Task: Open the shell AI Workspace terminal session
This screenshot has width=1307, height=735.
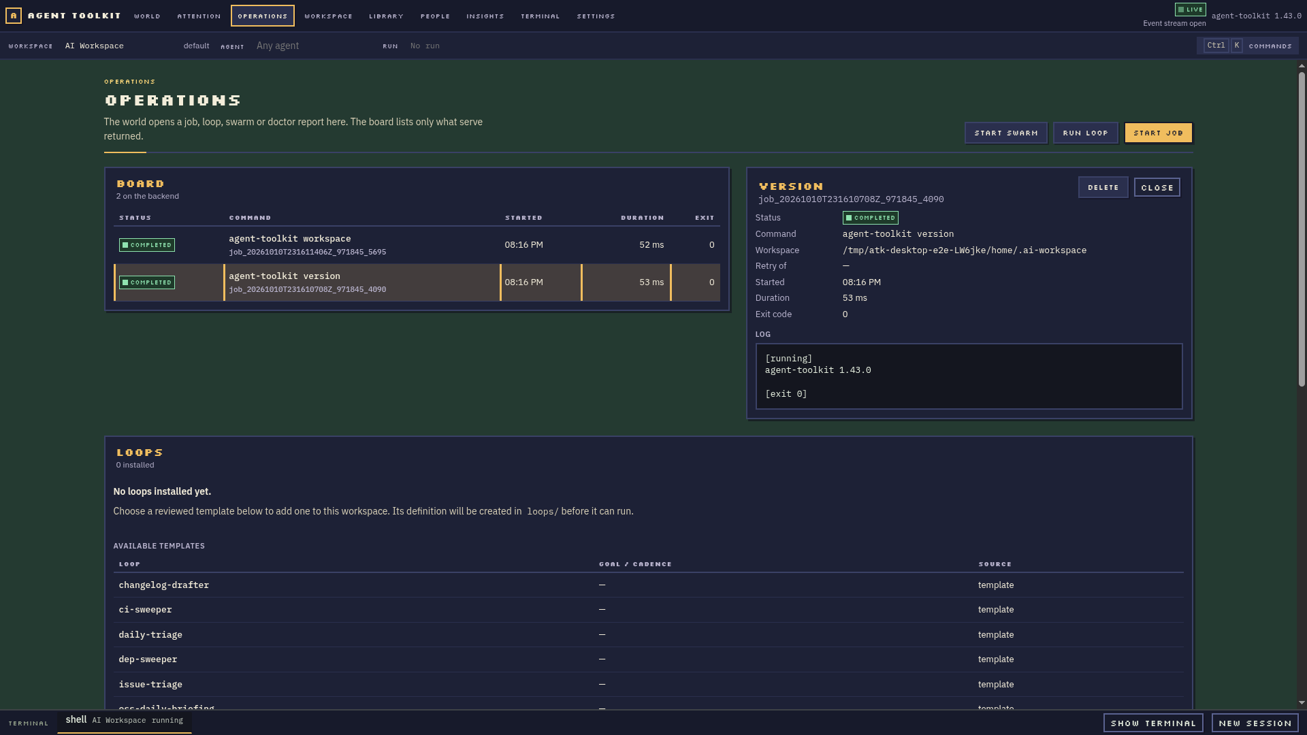Action: 125,721
